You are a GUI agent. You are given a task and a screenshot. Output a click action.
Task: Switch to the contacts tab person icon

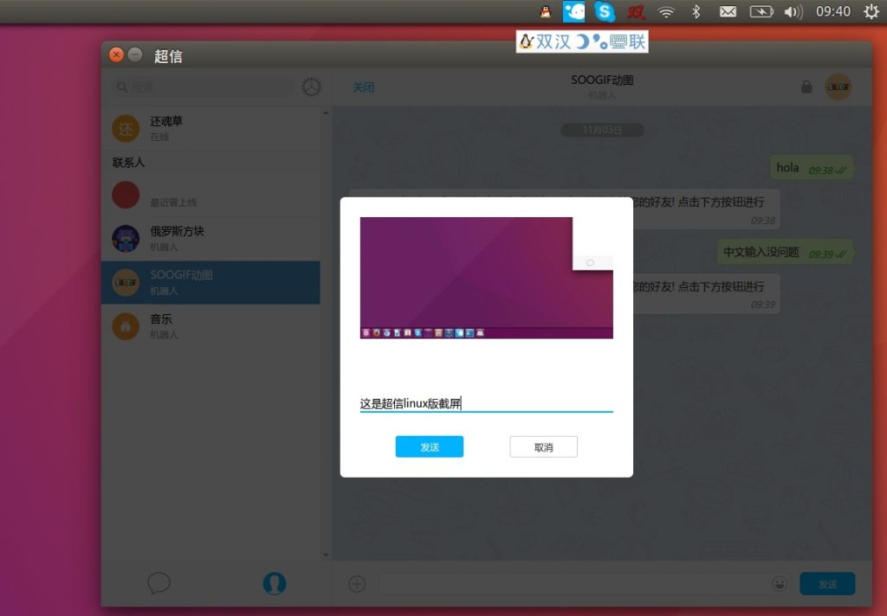point(274,582)
